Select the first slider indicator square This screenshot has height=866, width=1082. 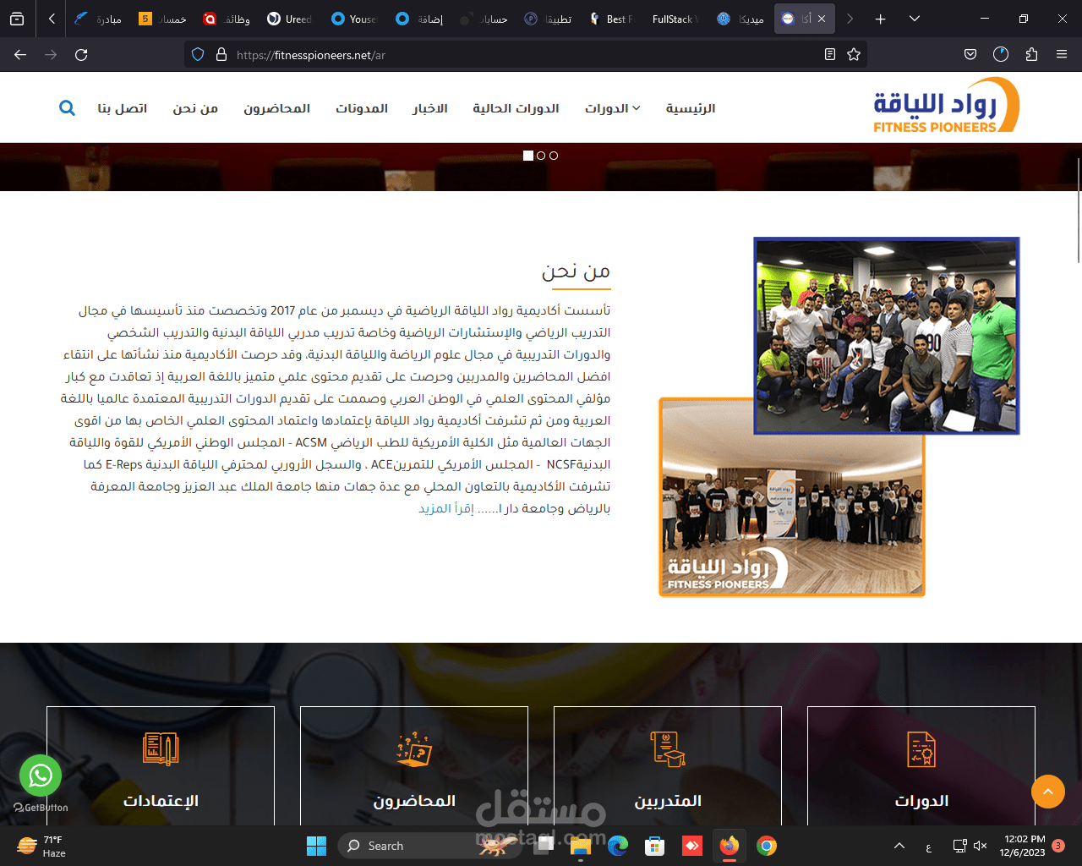[528, 156]
